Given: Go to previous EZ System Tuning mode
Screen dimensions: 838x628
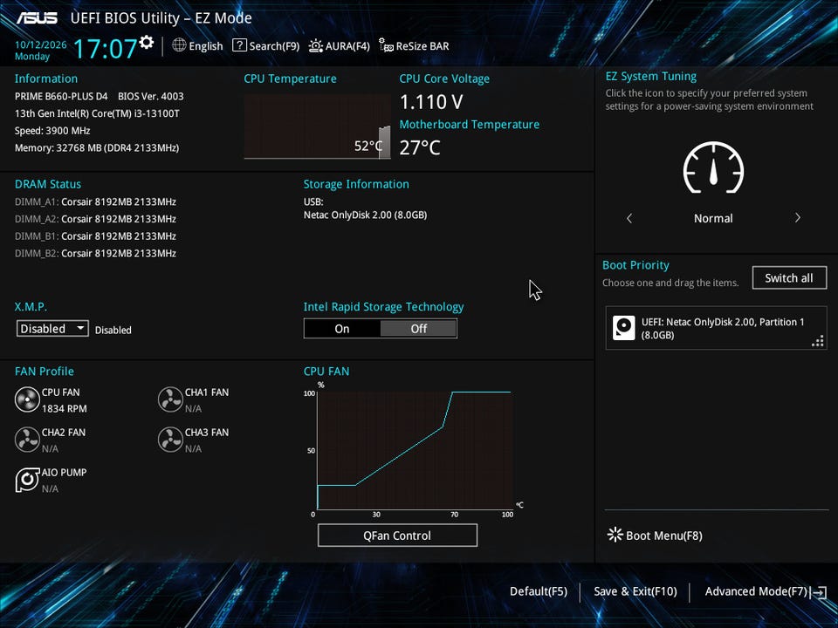Looking at the screenshot, I should click(x=629, y=218).
